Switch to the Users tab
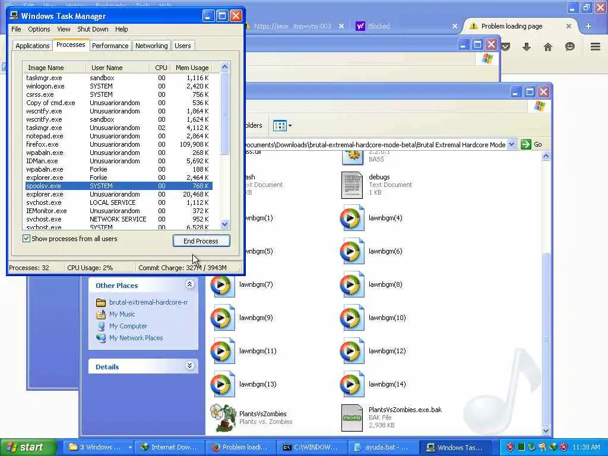 point(183,46)
